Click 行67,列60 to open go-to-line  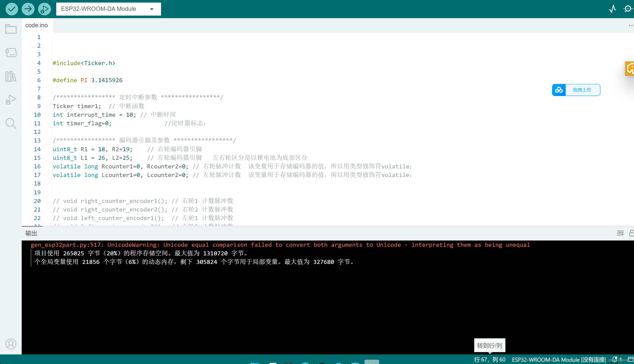click(489, 359)
